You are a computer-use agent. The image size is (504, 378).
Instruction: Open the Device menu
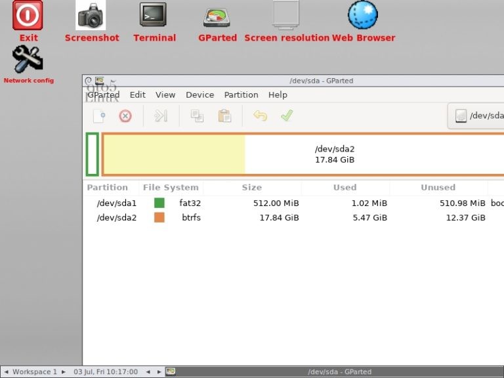pos(200,94)
